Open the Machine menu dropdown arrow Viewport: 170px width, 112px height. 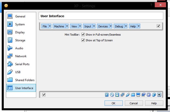point(67,26)
